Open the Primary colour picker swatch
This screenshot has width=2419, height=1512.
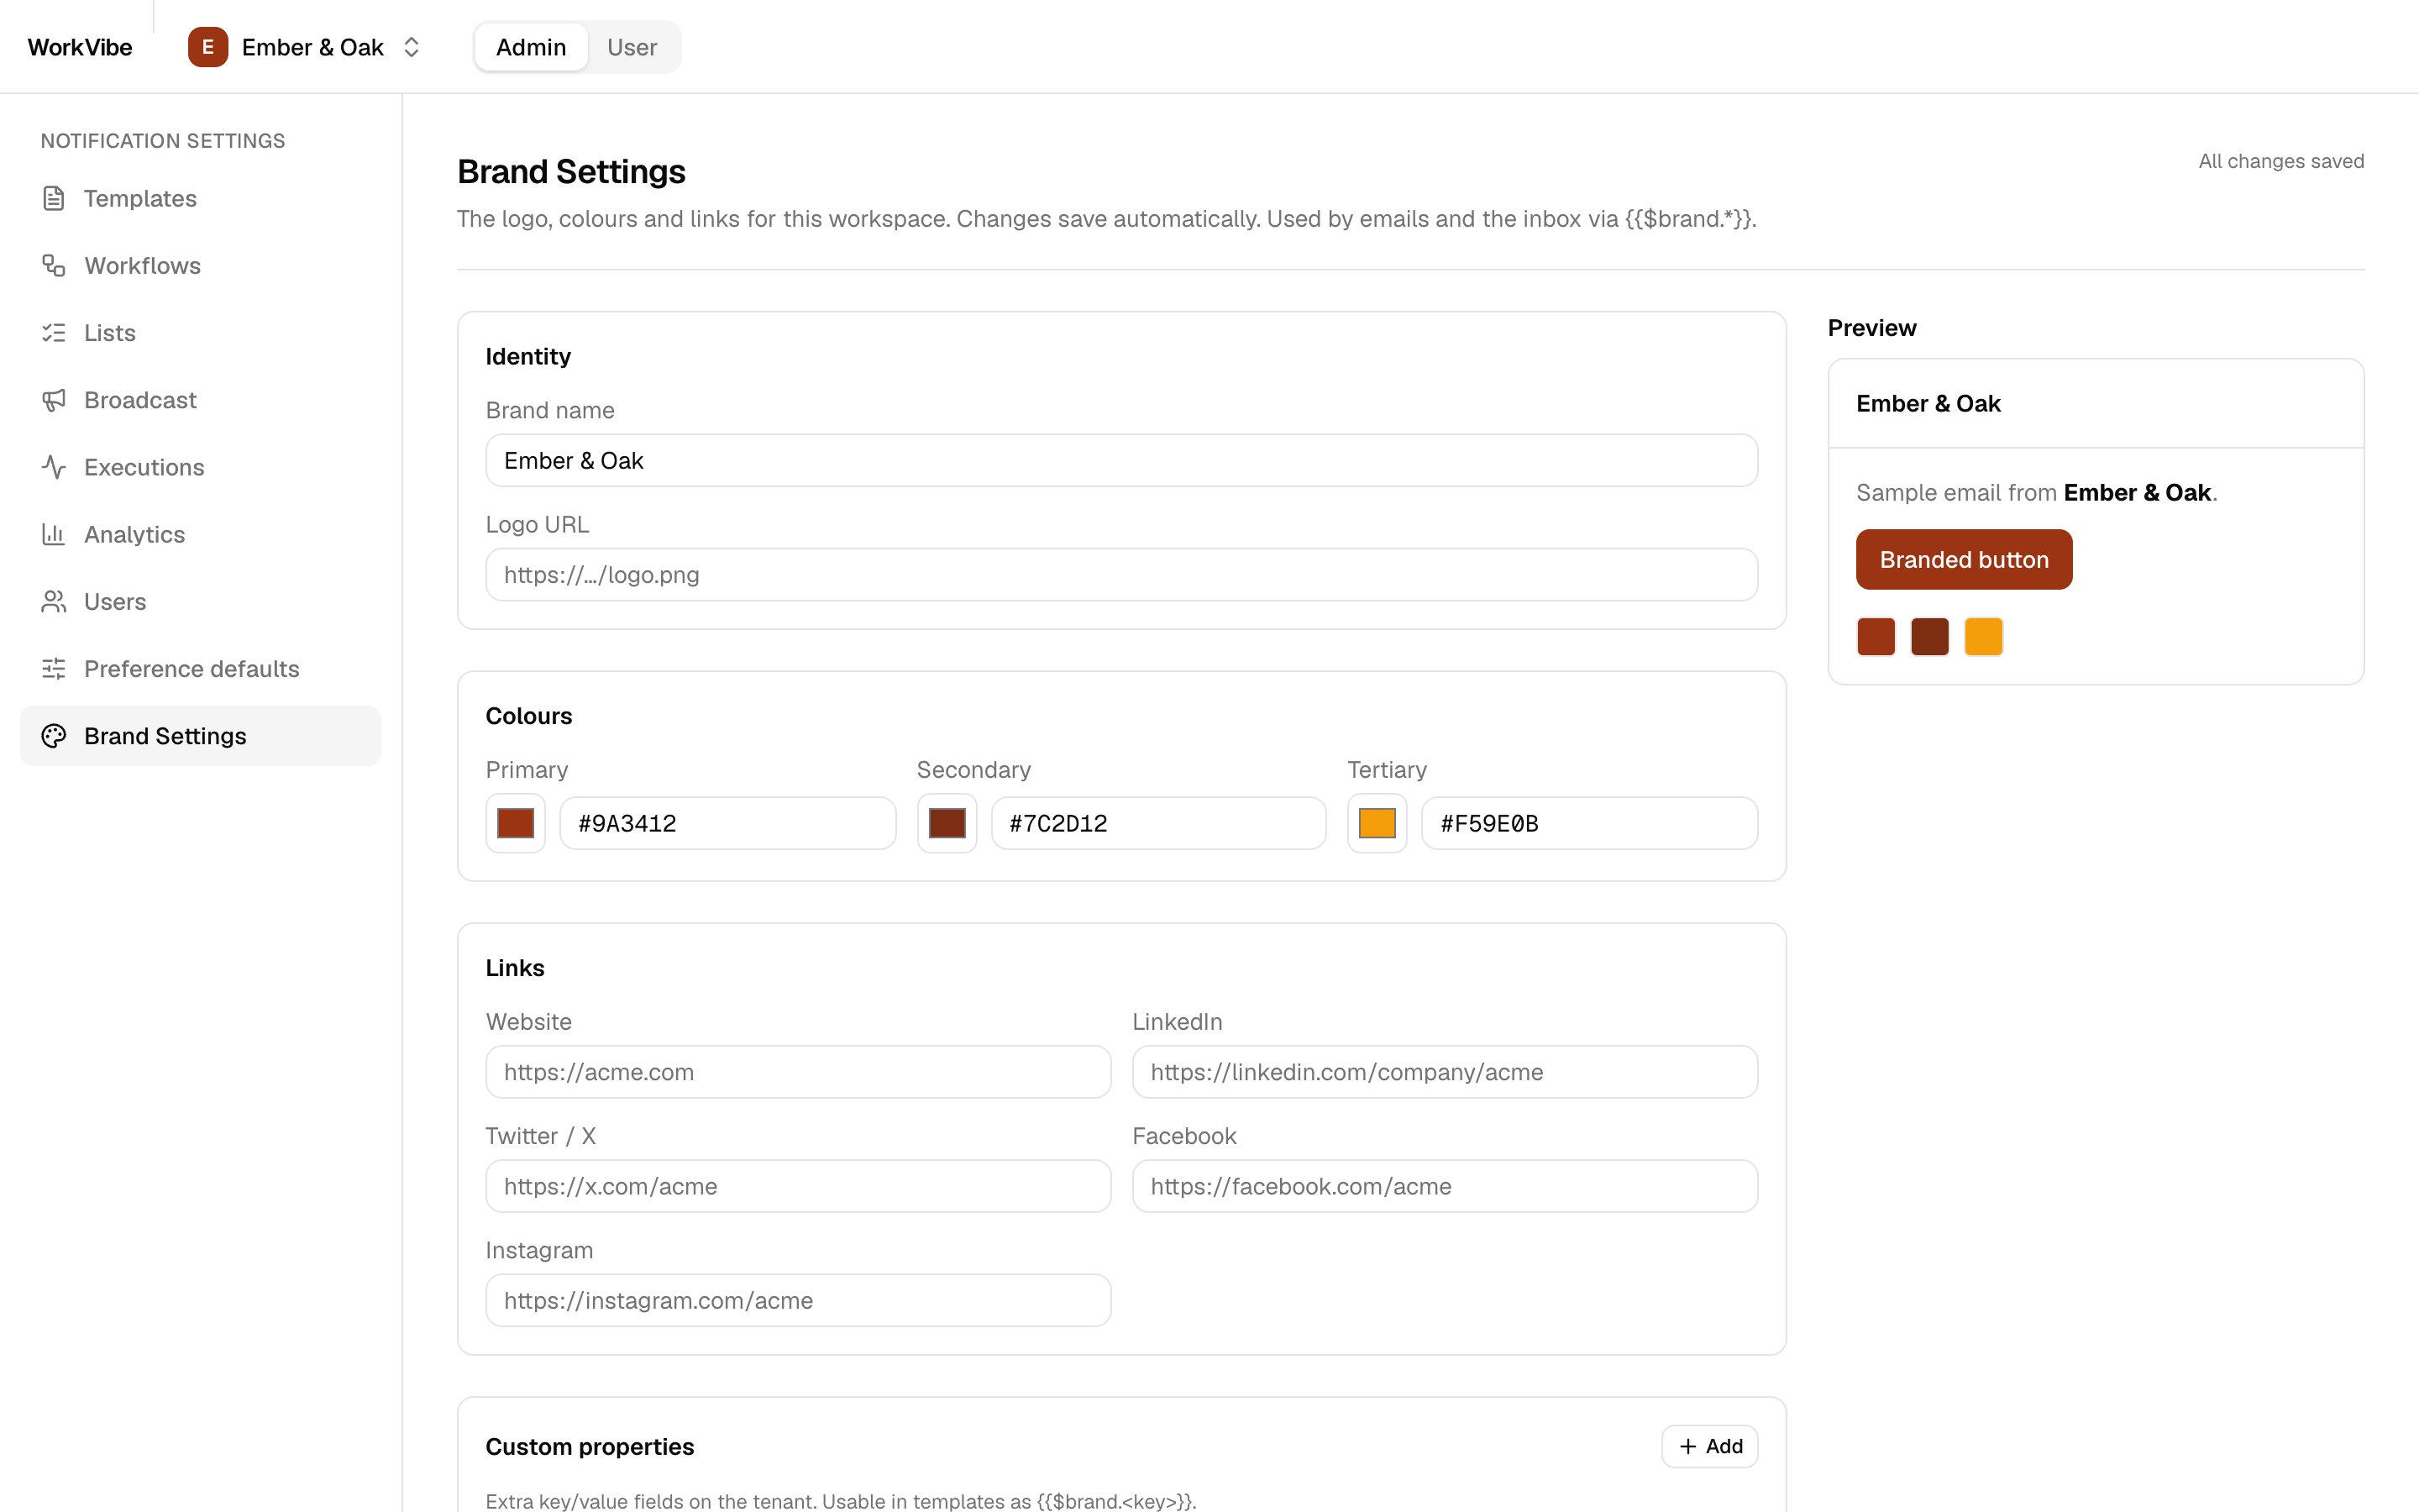pyautogui.click(x=516, y=823)
